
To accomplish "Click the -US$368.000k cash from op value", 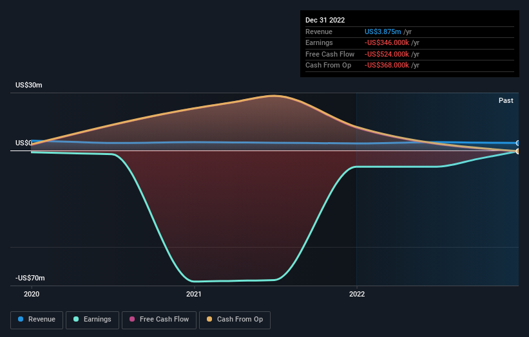I will pos(387,66).
